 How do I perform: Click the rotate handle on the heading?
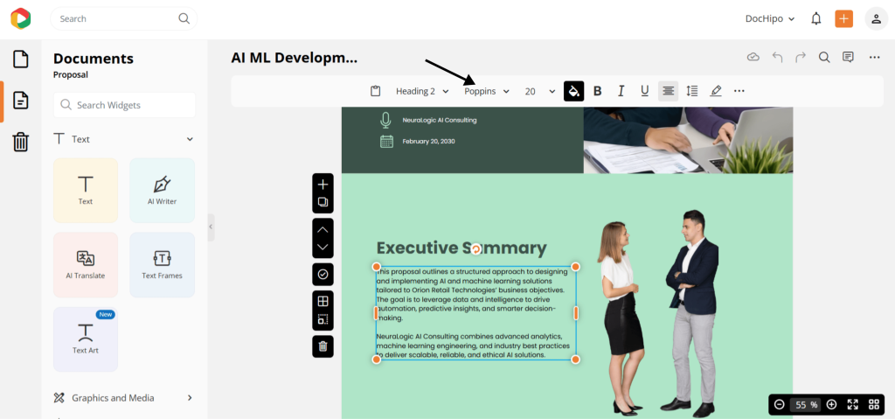click(476, 248)
